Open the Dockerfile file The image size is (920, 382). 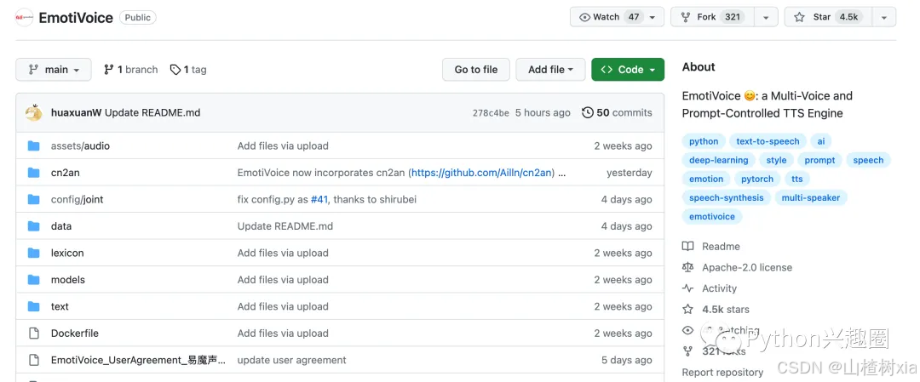[x=74, y=334]
